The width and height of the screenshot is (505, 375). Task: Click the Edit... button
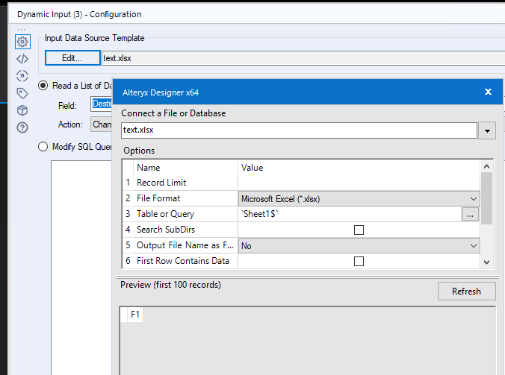pos(72,57)
